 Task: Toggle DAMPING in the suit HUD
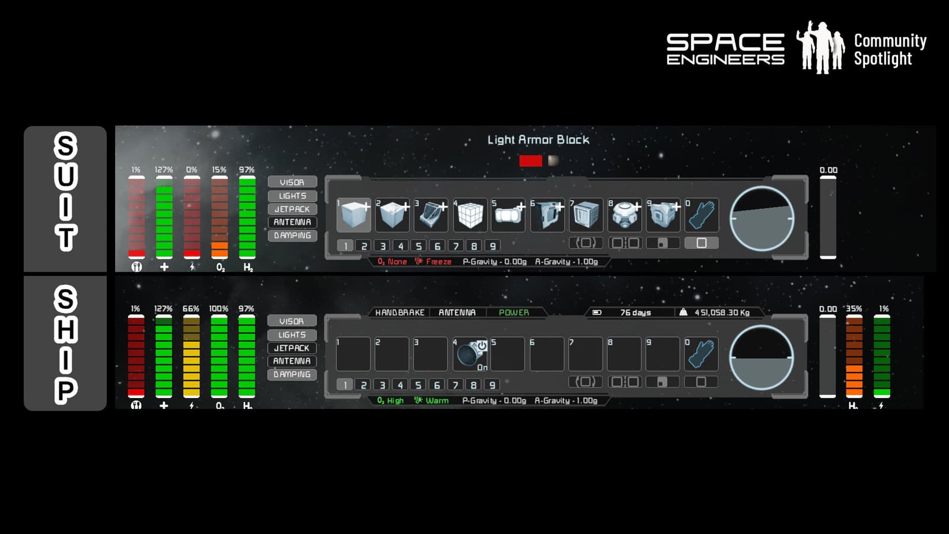[292, 236]
